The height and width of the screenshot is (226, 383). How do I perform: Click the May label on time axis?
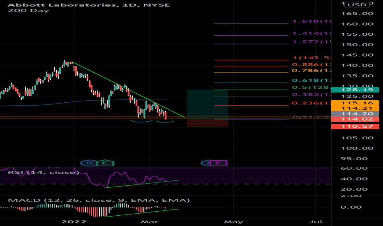233,222
